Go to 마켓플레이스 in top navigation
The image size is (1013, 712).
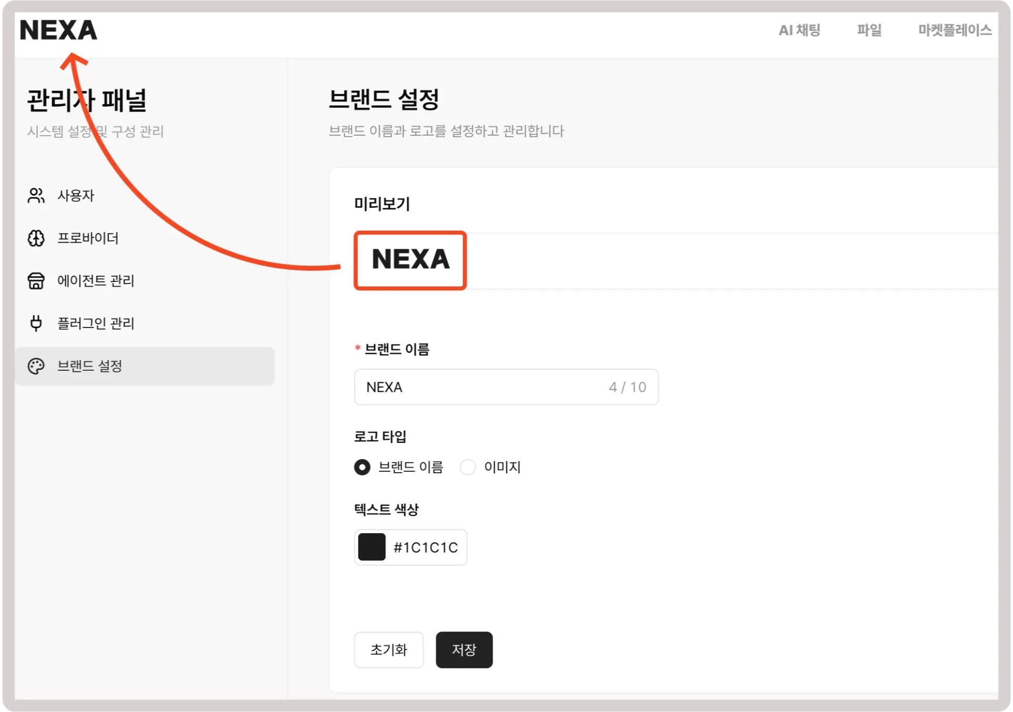point(955,30)
